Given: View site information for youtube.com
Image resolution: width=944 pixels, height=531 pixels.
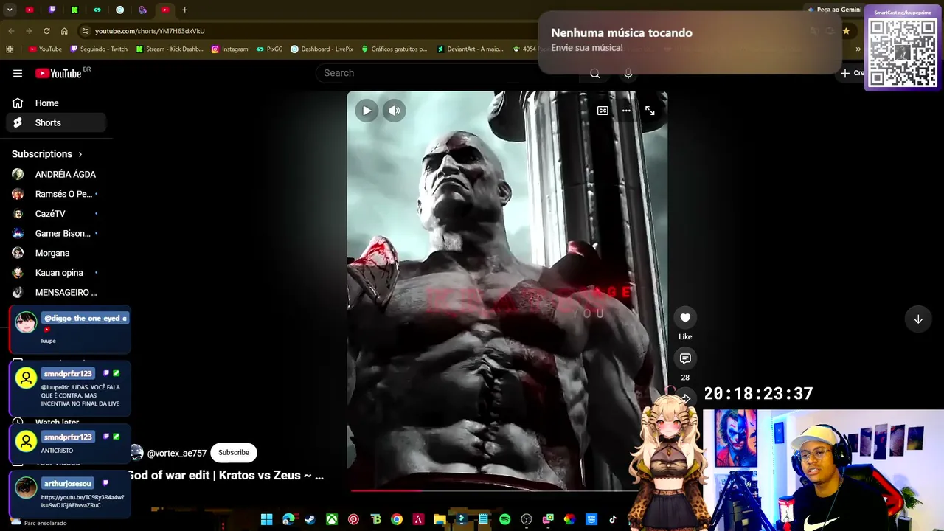Looking at the screenshot, I should (x=85, y=31).
